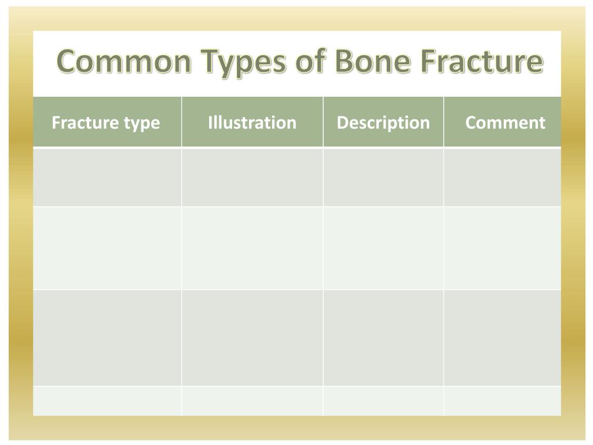The image size is (593, 445).
Task: Click second-row cell under Description
Action: [383, 248]
